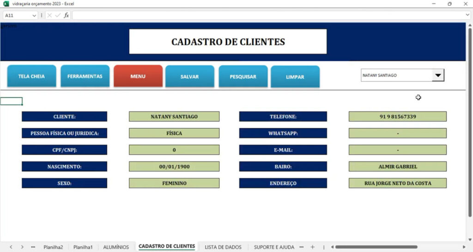Show hidden sheets after SUPORTE E AJUDA
This screenshot has width=473, height=252.
[302, 247]
